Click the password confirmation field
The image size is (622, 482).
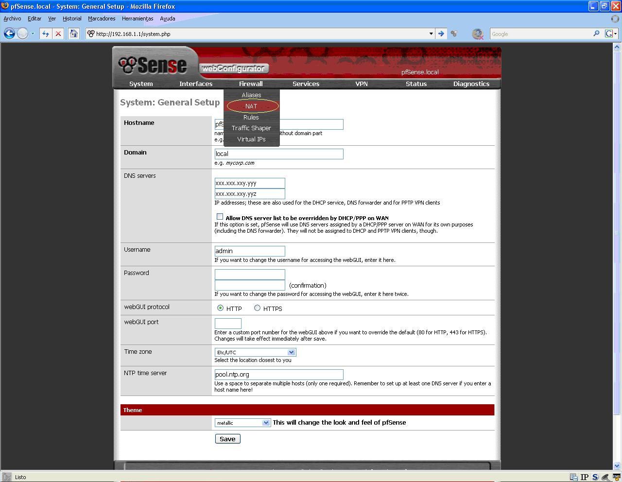pos(250,285)
